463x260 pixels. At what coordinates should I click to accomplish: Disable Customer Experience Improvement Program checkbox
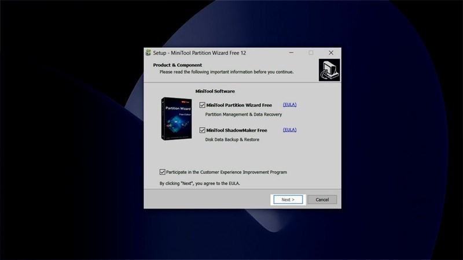[x=162, y=172]
